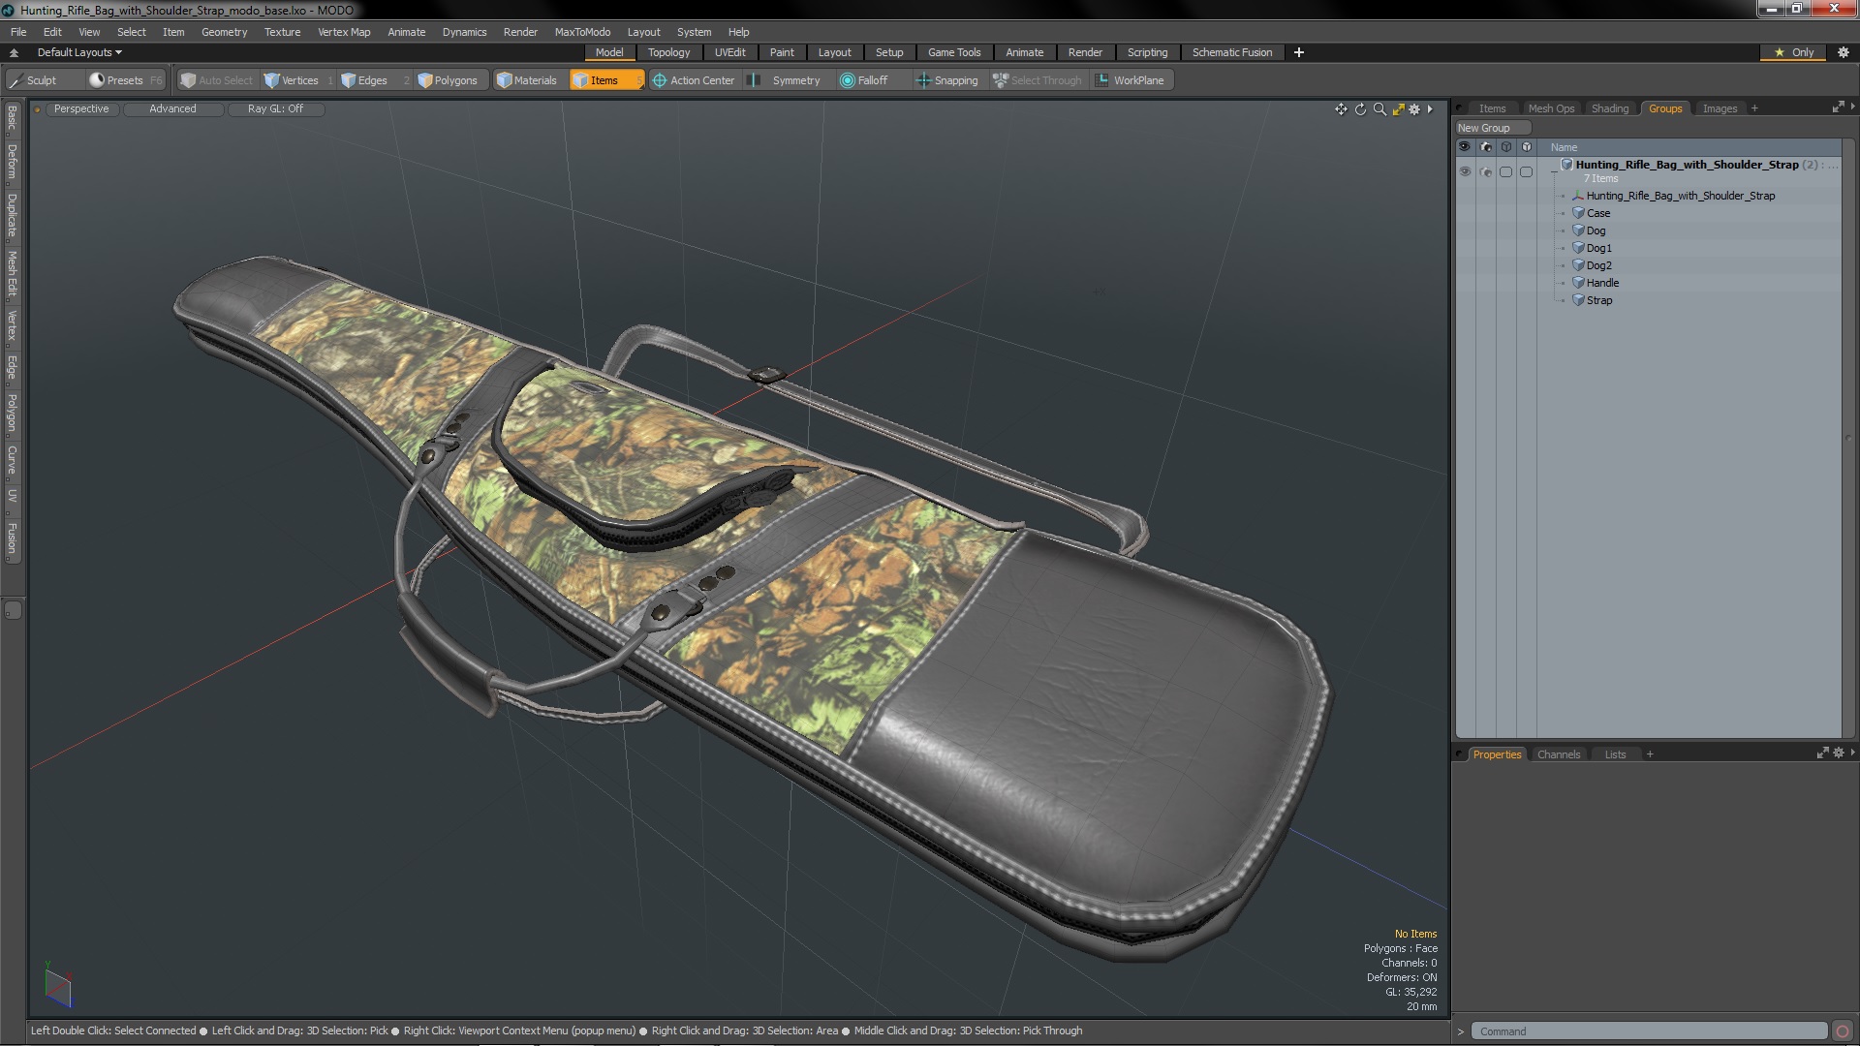Click the locator icon of Hunting_Rifle_Bag_with_Shoulder_Strap

(x=1578, y=196)
